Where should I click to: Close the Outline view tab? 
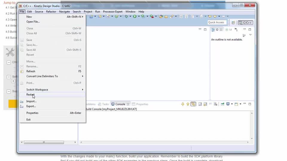pyautogui.click(x=221, y=30)
